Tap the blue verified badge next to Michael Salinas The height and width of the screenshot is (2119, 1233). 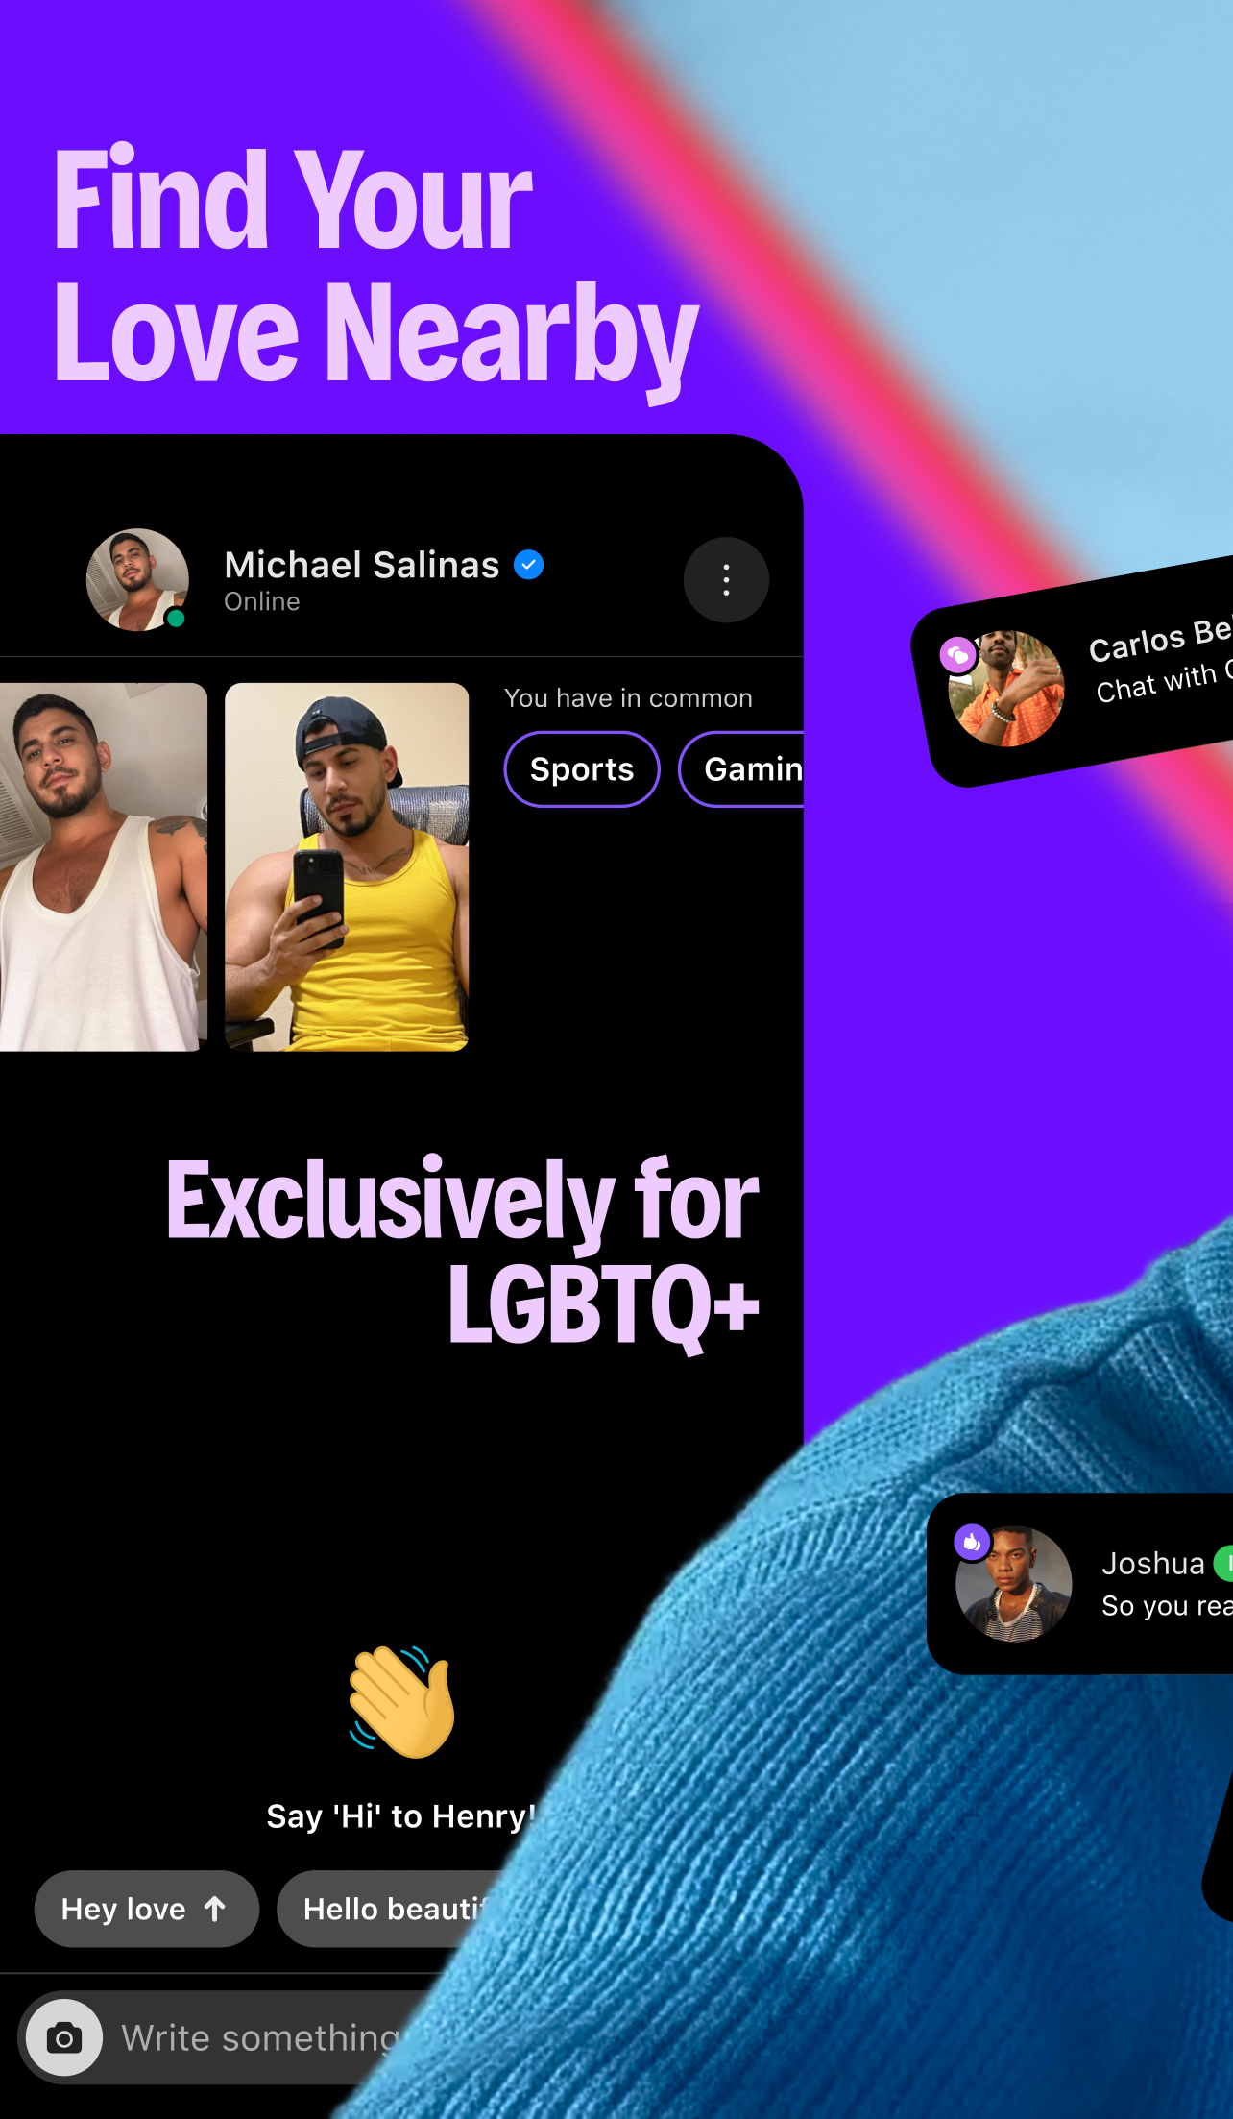528,565
